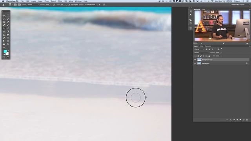Select the History Brush tool

point(8,28)
